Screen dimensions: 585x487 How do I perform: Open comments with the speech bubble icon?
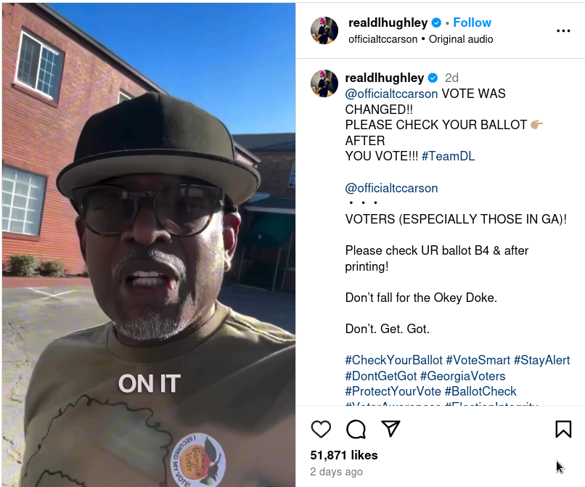(356, 429)
